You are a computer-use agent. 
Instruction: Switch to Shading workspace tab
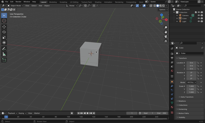[x=98, y=2]
